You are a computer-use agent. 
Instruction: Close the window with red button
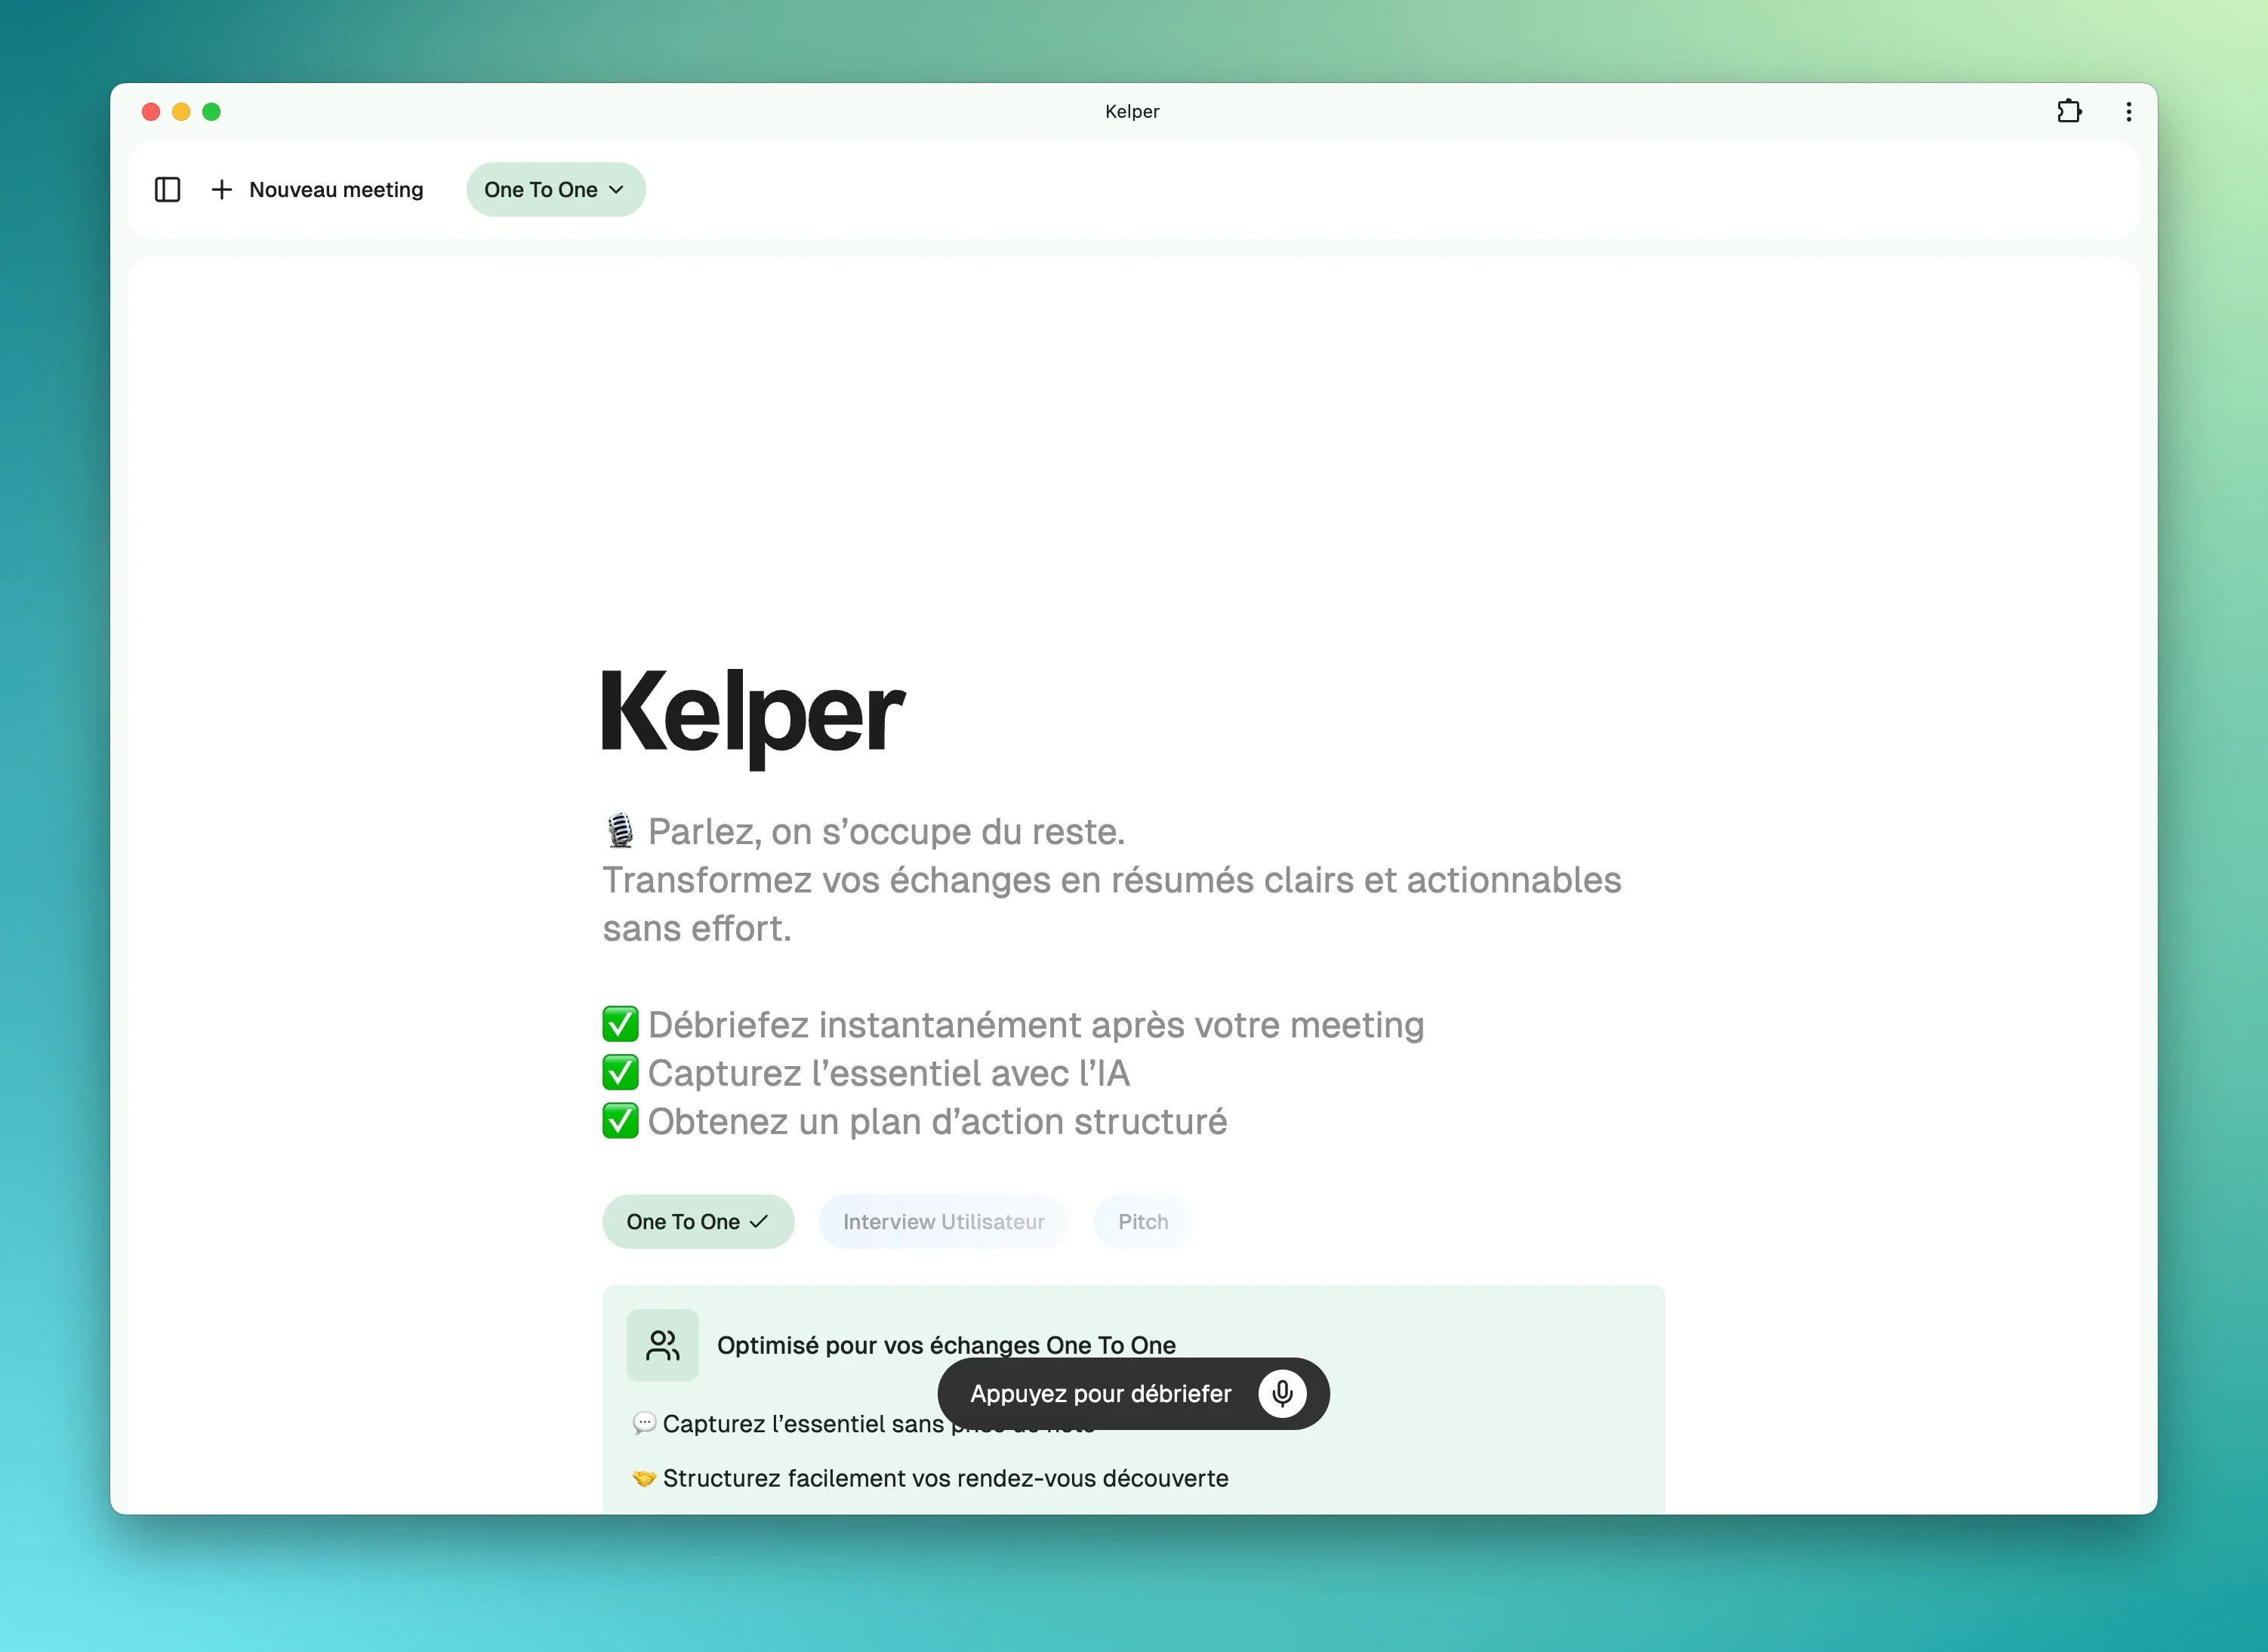tap(151, 112)
